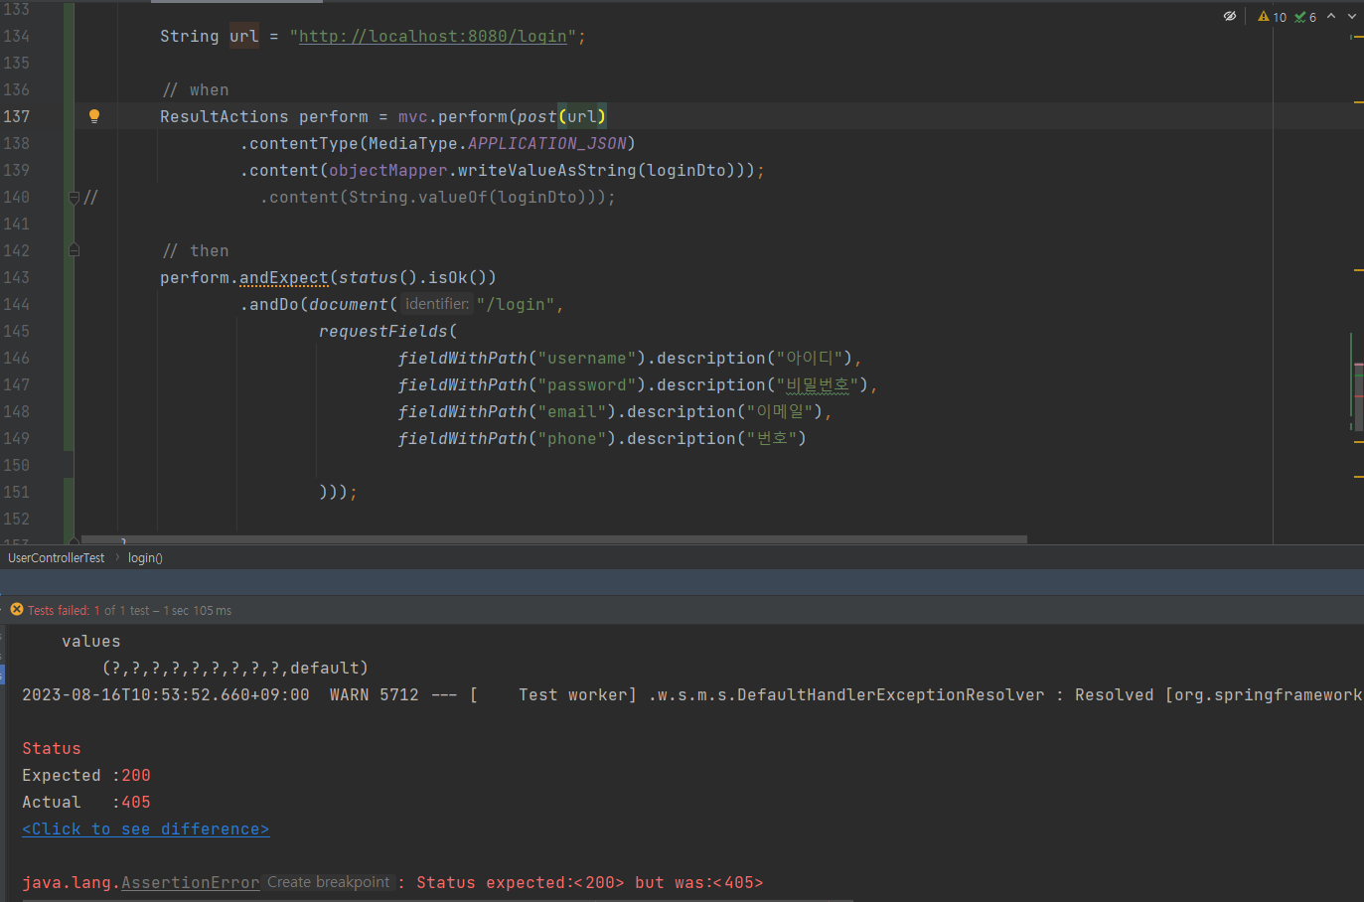Image resolution: width=1364 pixels, height=902 pixels.
Task: Click the '// then' comment
Action: tap(196, 251)
